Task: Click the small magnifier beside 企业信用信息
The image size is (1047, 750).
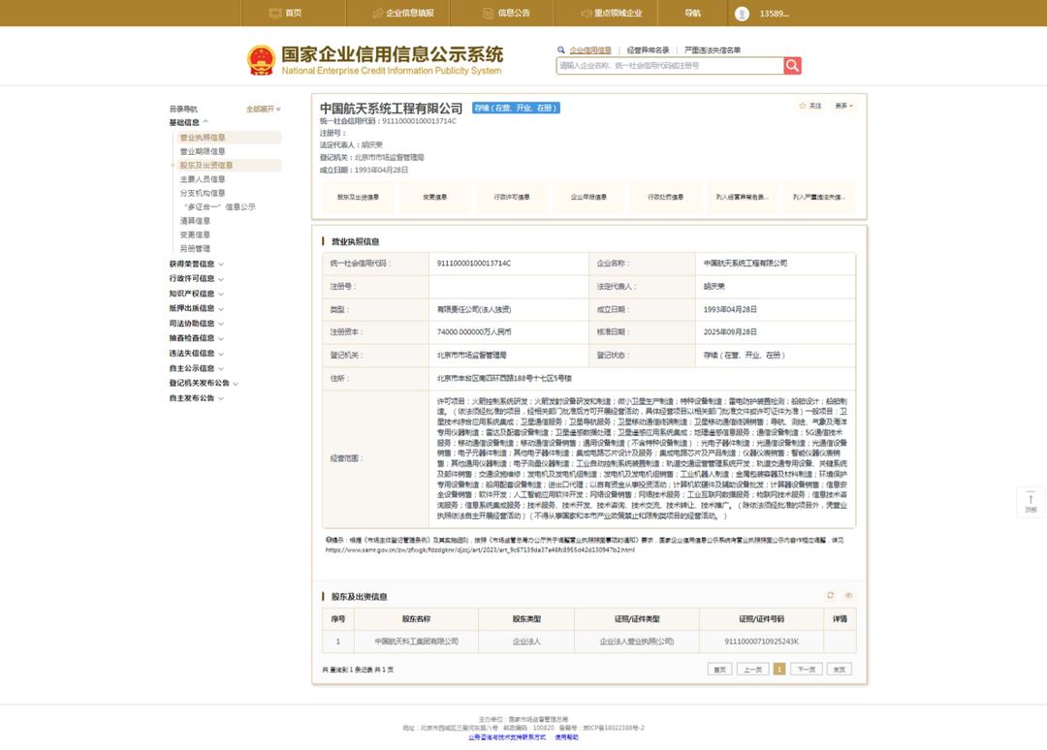Action: (561, 50)
